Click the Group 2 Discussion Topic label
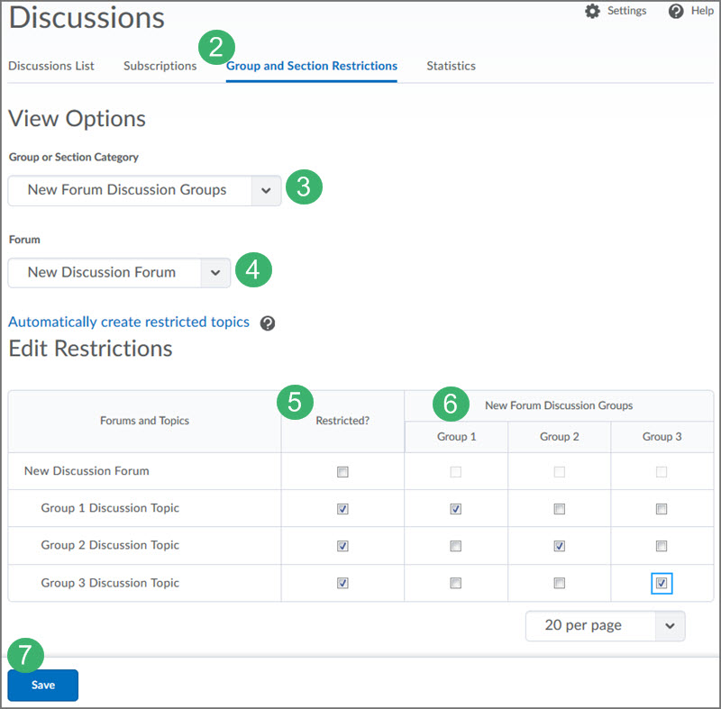721x709 pixels. point(110,545)
